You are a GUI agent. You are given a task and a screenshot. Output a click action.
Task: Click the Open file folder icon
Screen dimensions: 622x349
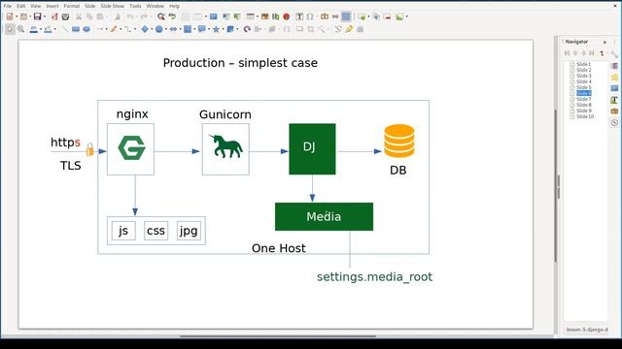(x=23, y=16)
